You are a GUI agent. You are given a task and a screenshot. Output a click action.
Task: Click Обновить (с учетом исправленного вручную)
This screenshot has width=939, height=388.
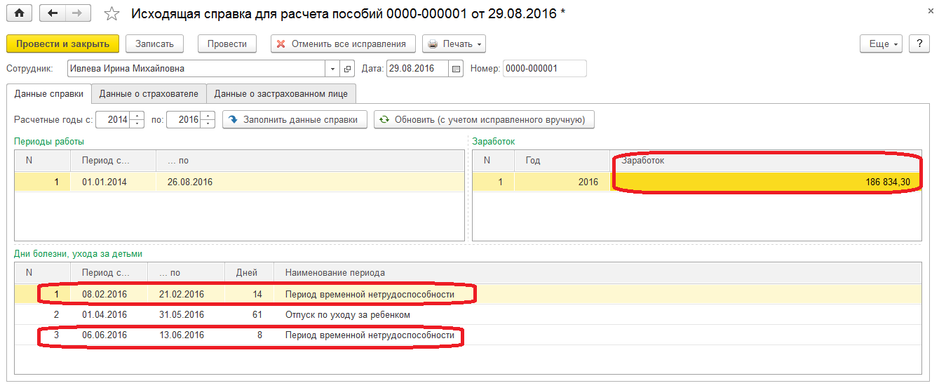tap(485, 119)
